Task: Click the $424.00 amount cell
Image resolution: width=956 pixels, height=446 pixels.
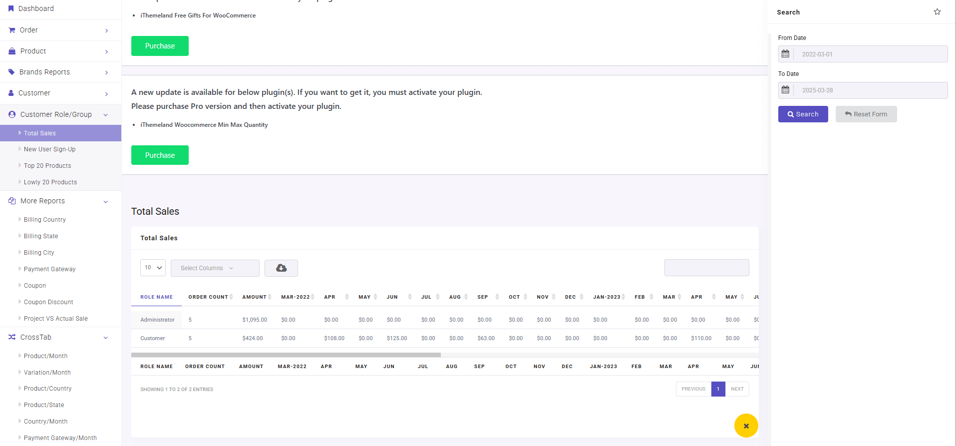Action: coord(253,338)
